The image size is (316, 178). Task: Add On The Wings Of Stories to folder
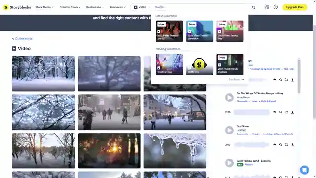click(286, 112)
